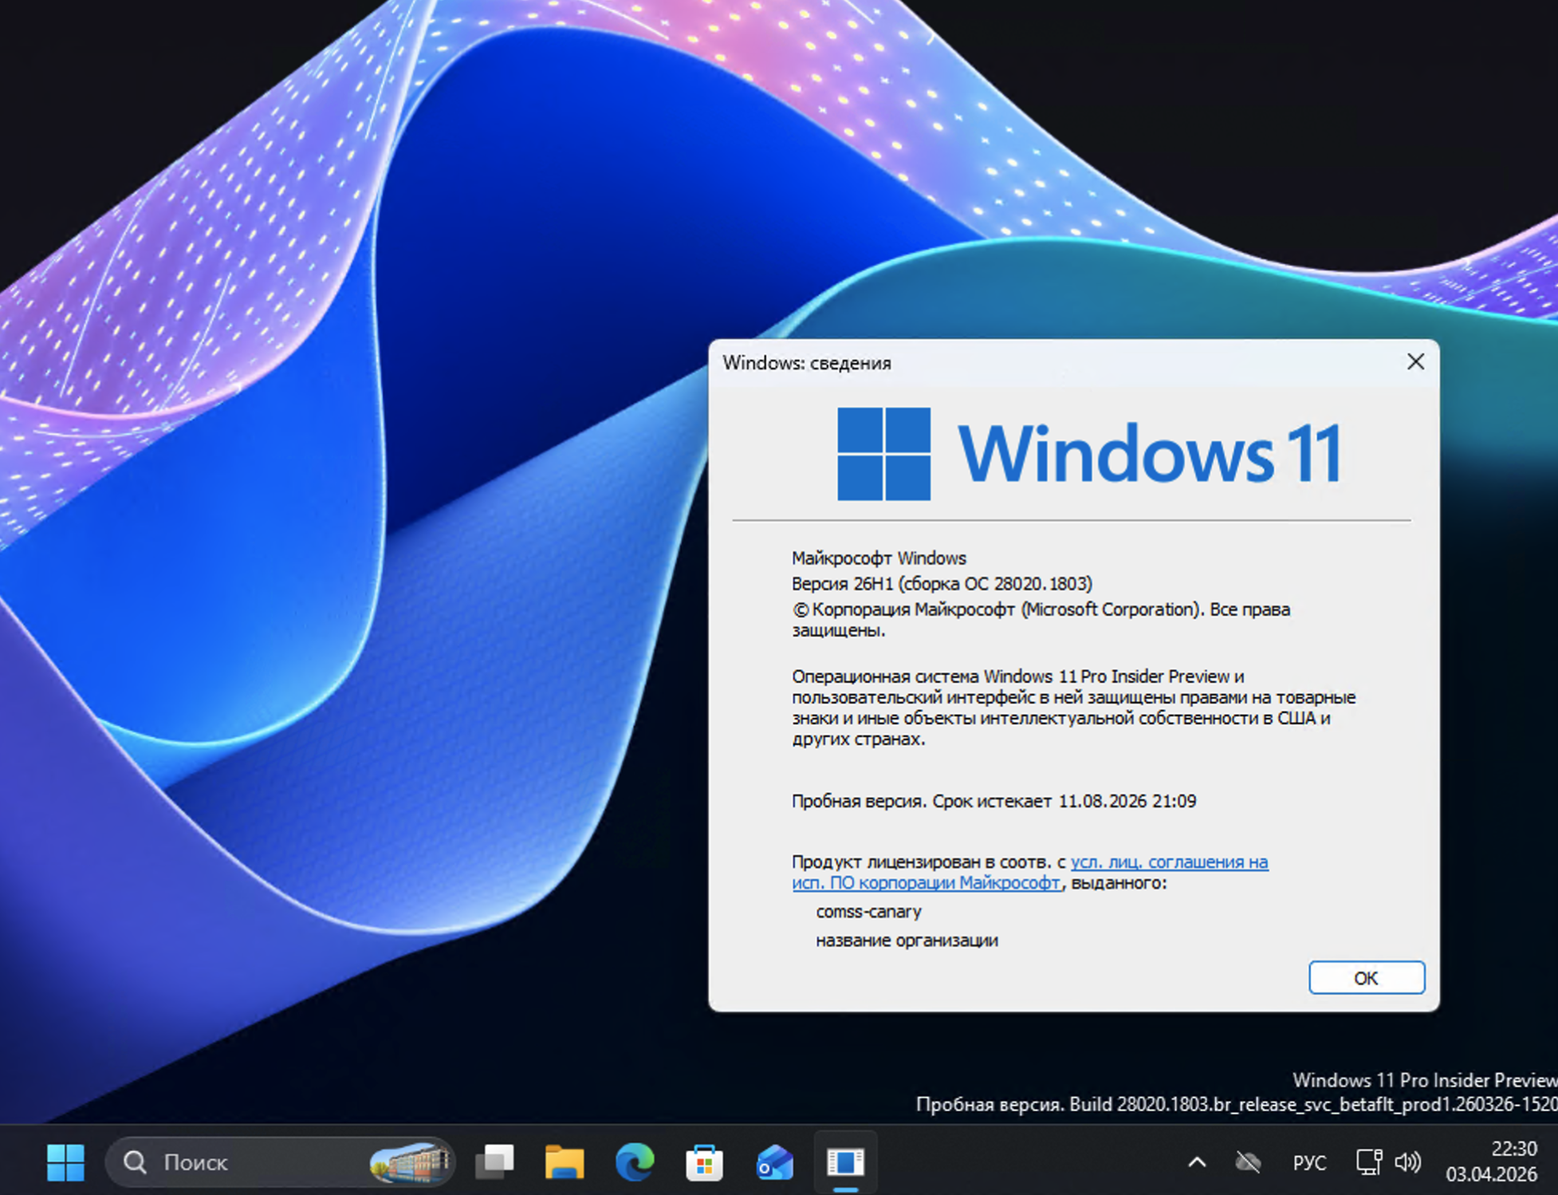Open the Start menu
1558x1195 pixels.
point(67,1163)
